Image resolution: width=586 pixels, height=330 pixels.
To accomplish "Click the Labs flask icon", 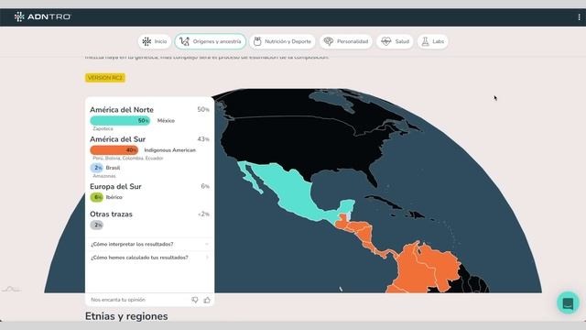I will click(x=425, y=41).
